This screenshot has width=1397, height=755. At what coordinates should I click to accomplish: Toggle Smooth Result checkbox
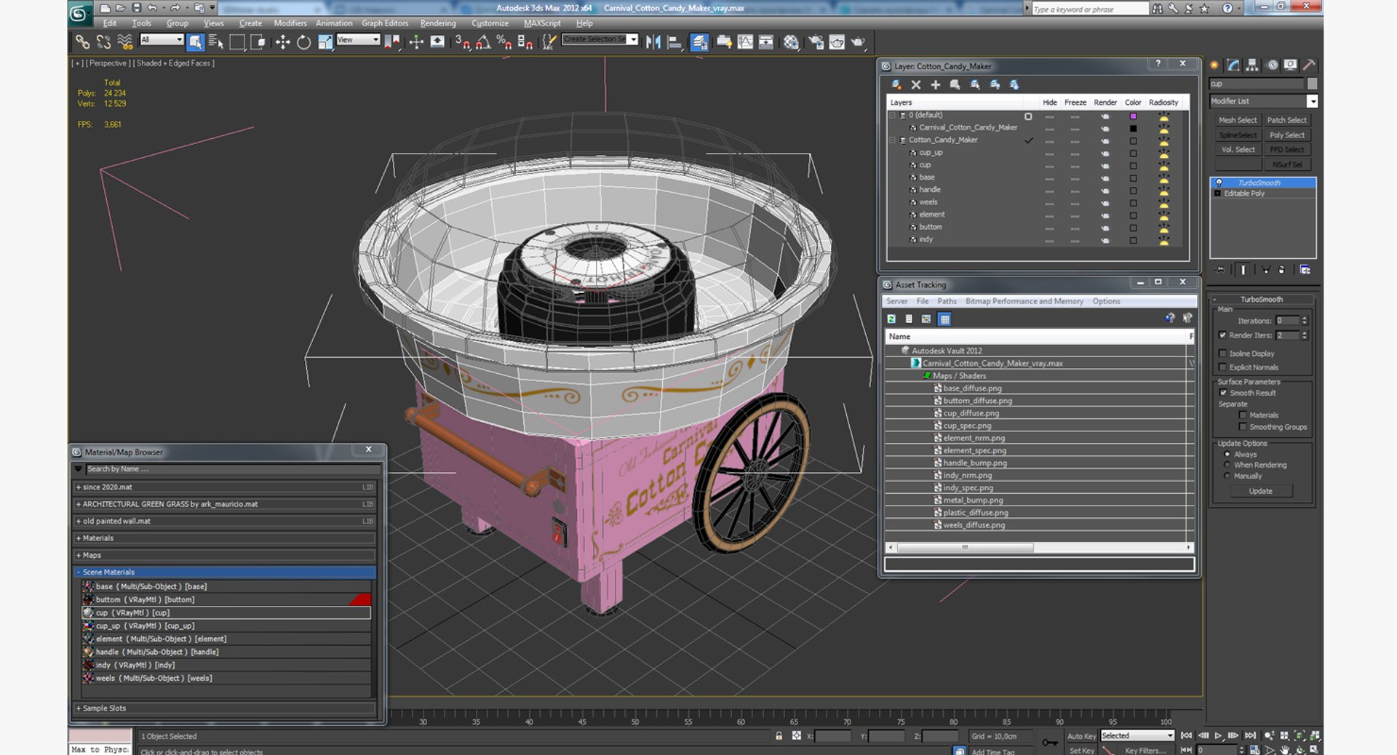(1223, 393)
